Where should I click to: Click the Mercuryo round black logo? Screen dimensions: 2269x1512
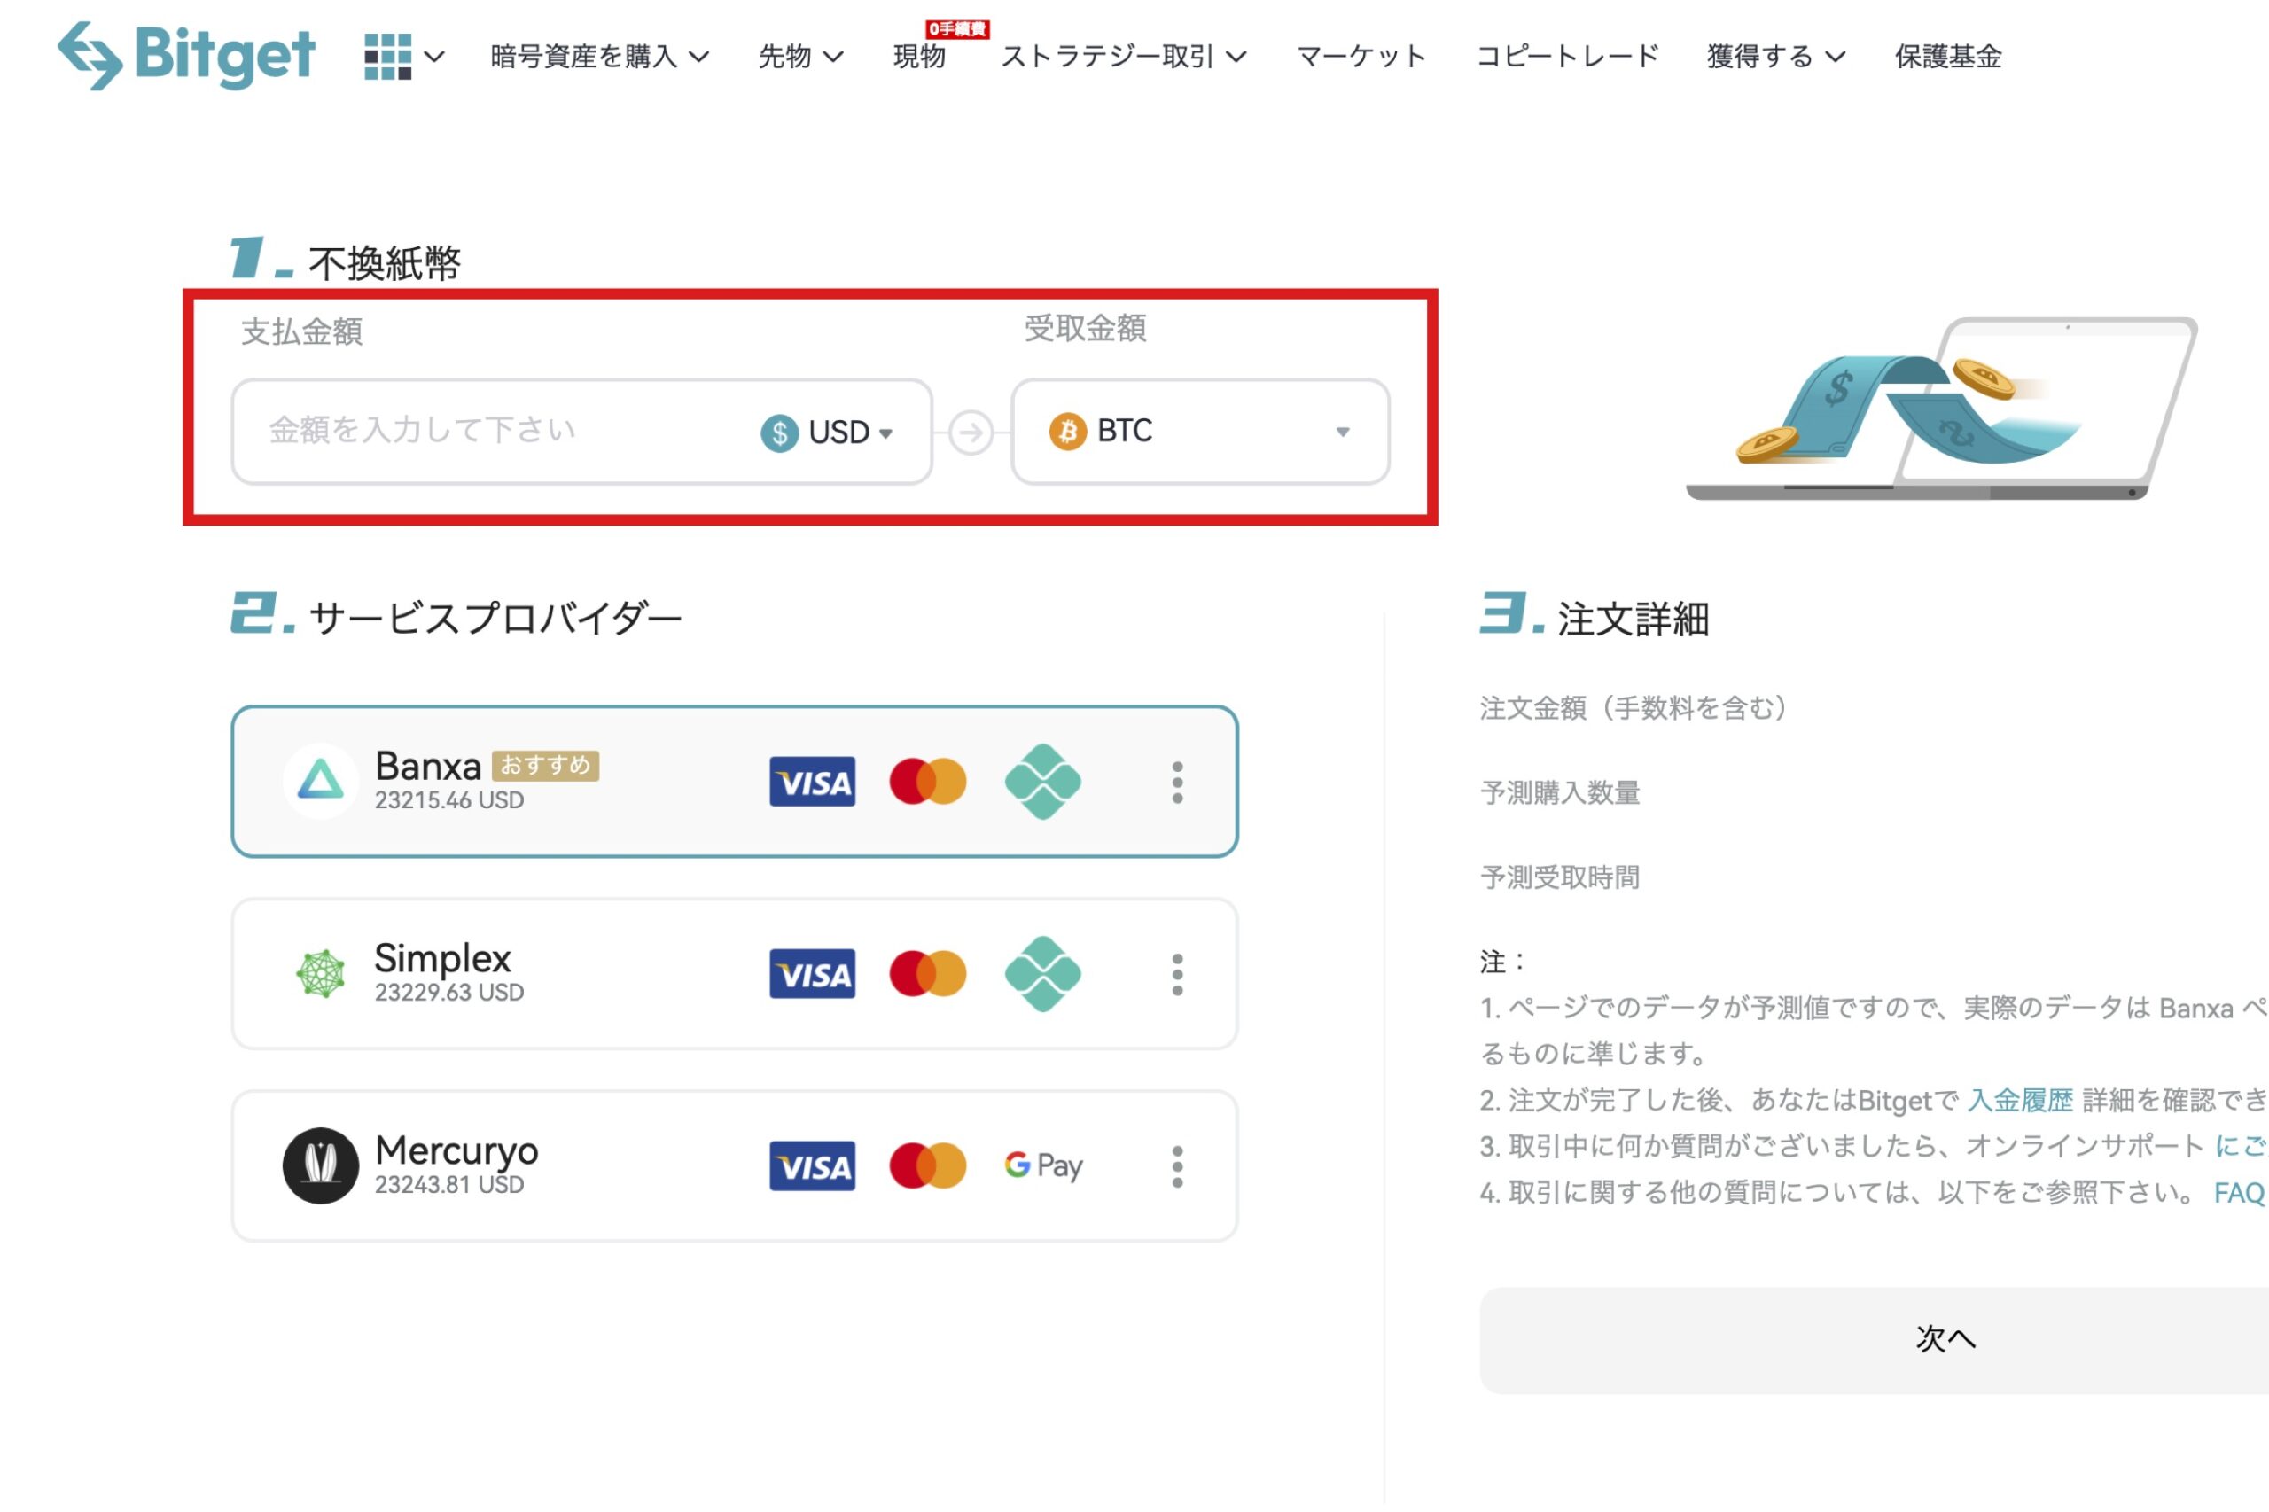320,1165
